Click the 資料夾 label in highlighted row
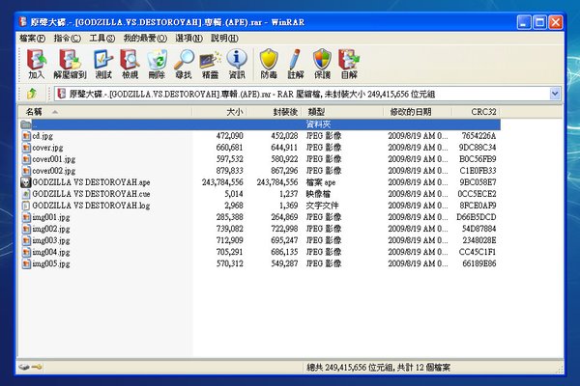The image size is (580, 386). pyautogui.click(x=318, y=124)
